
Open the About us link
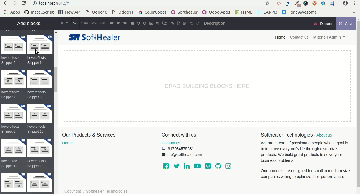[324, 135]
